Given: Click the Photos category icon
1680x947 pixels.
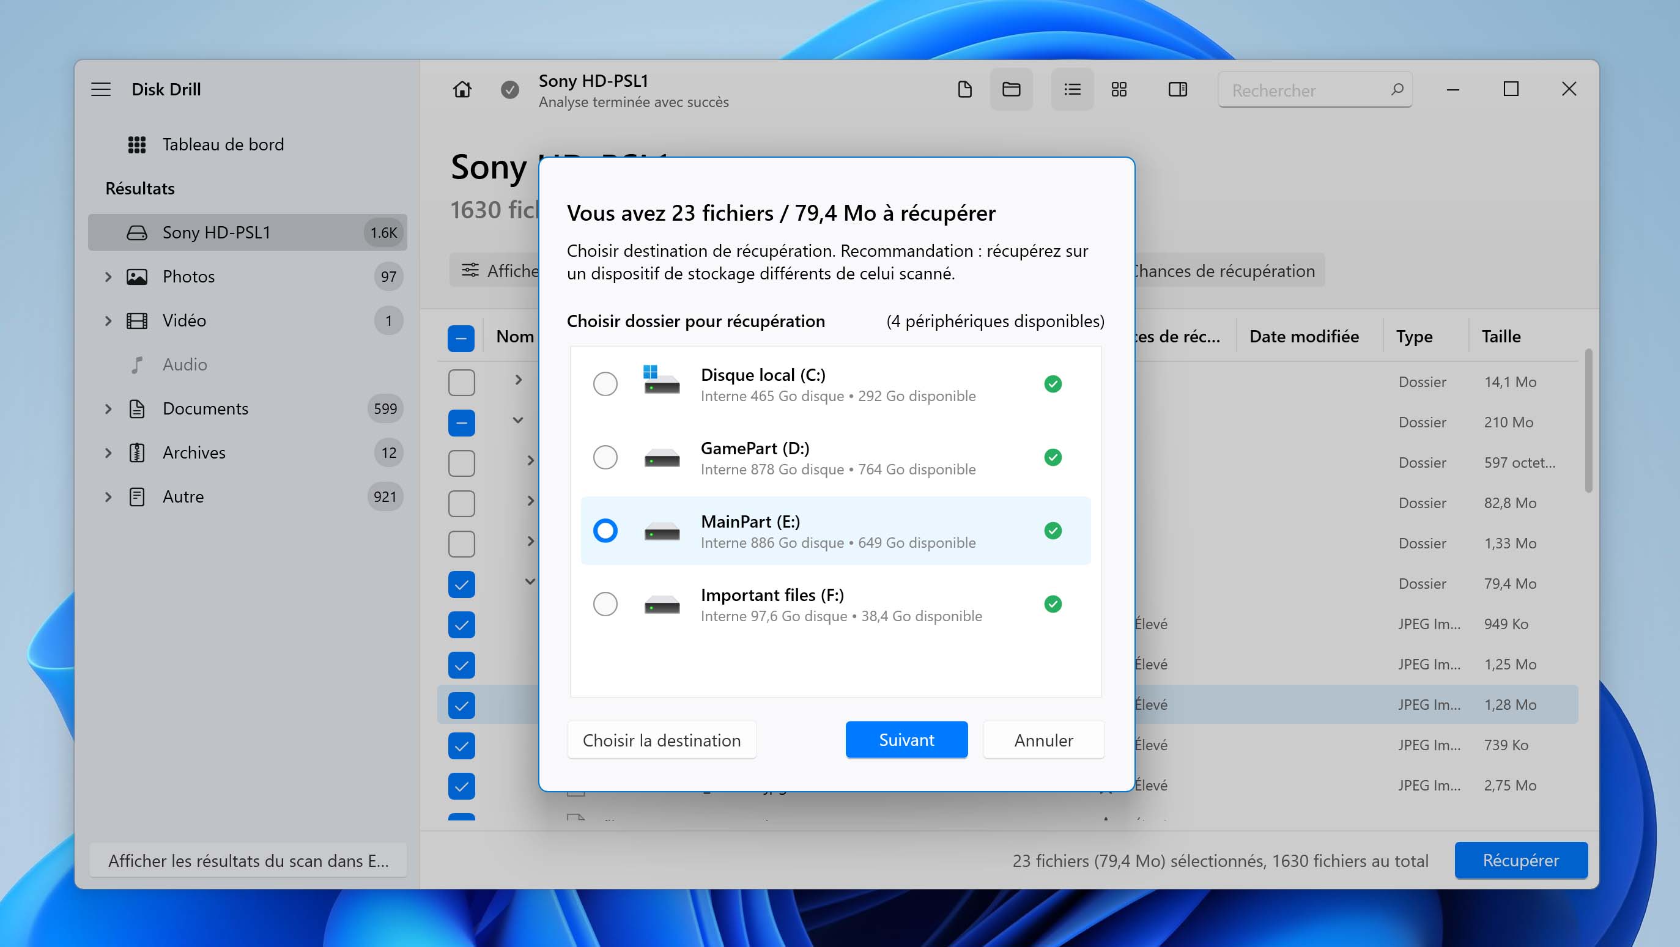Looking at the screenshot, I should [137, 277].
